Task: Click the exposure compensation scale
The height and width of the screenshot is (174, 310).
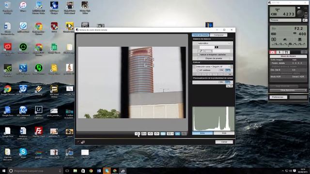Action: pos(289,44)
